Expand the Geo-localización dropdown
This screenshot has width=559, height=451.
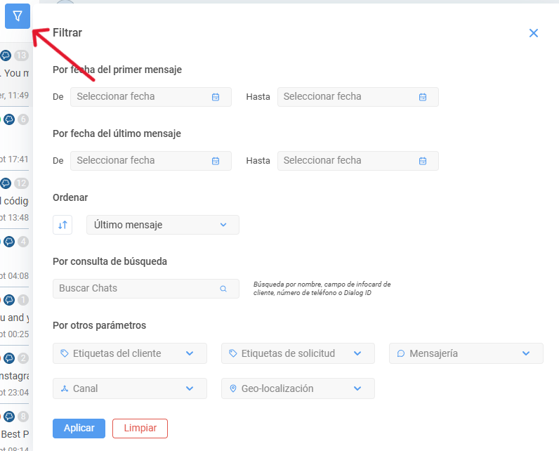pos(298,388)
